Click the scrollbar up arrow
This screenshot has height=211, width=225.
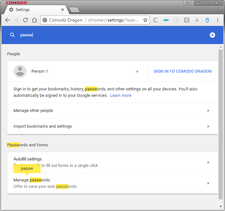(x=220, y=47)
